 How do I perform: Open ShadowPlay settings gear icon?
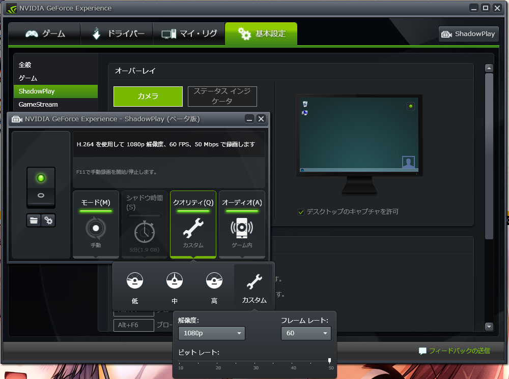(x=48, y=220)
